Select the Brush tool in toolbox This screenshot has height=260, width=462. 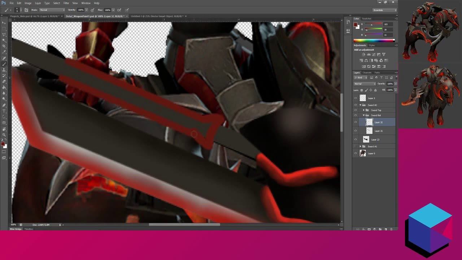[4, 64]
